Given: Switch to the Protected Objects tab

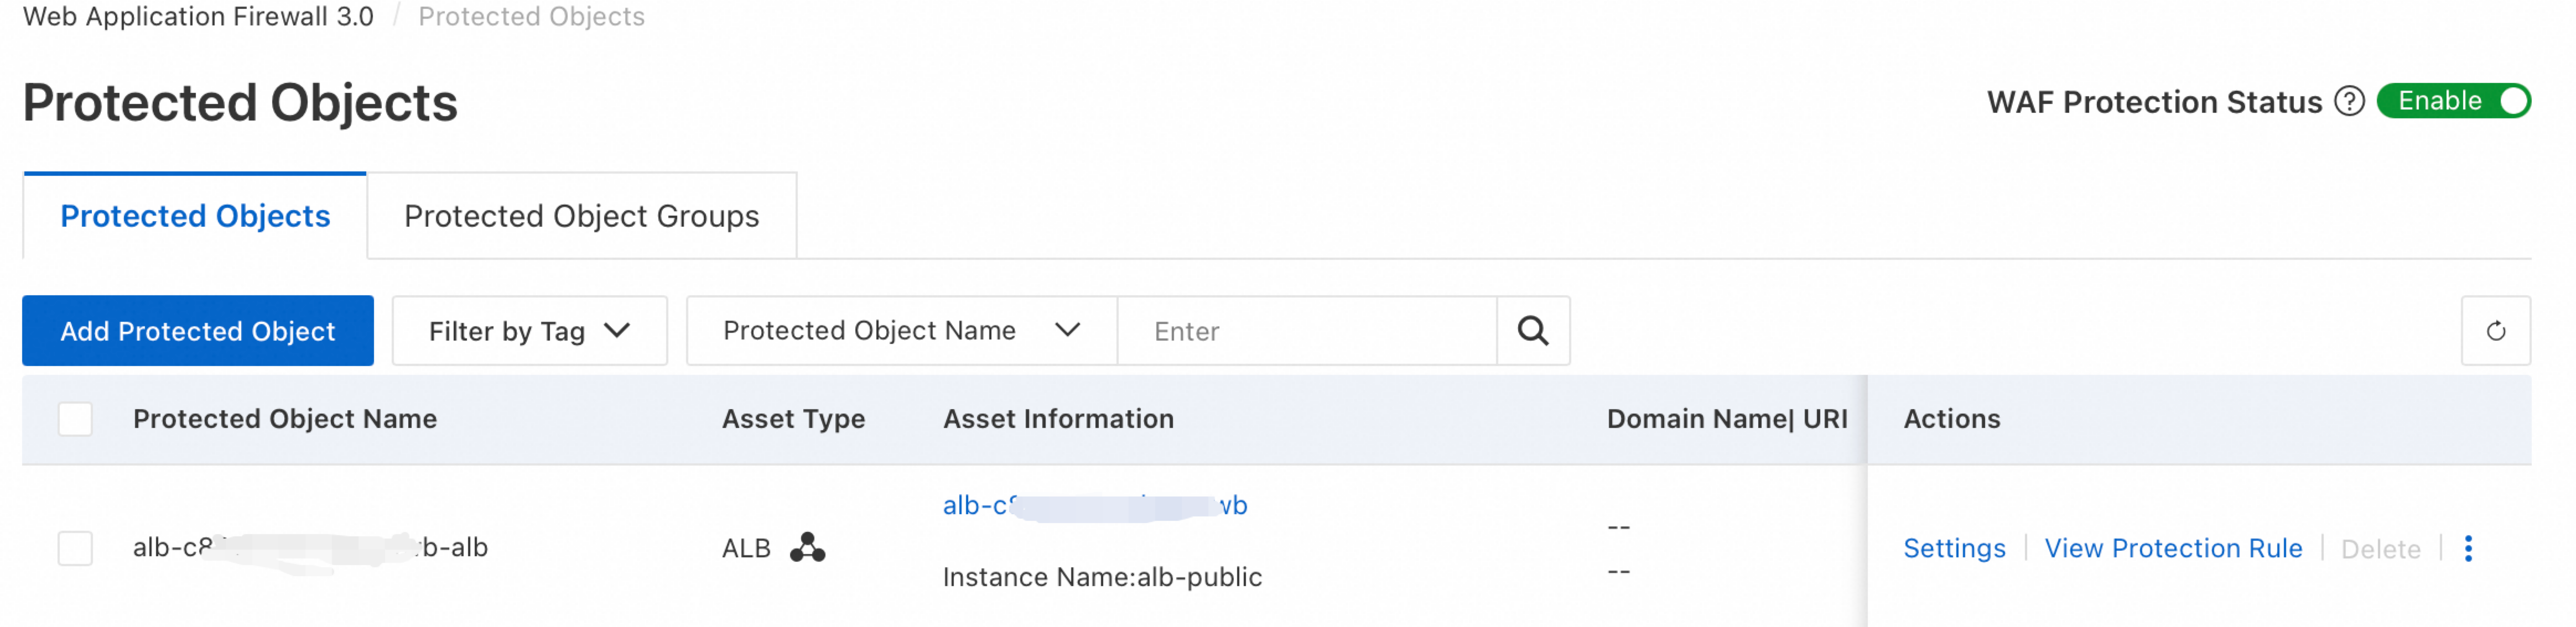Looking at the screenshot, I should click(x=195, y=216).
